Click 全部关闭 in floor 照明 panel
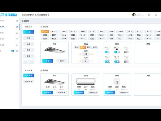 click(x=62, y=92)
